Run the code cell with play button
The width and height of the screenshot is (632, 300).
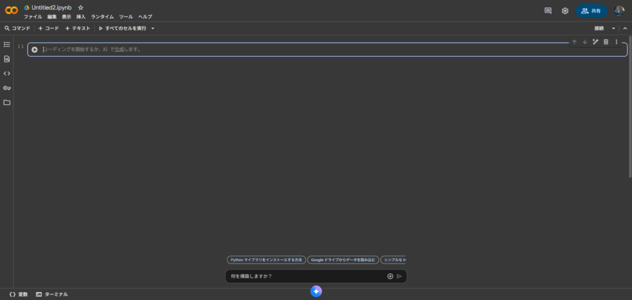[x=35, y=49]
